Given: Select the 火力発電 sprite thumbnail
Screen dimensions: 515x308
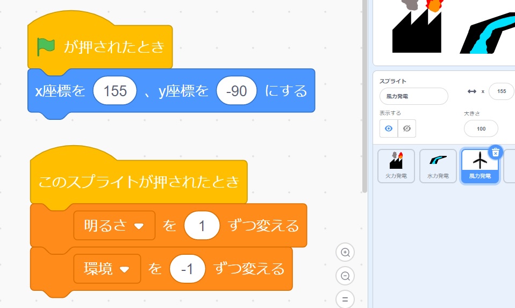Looking at the screenshot, I should coord(396,166).
